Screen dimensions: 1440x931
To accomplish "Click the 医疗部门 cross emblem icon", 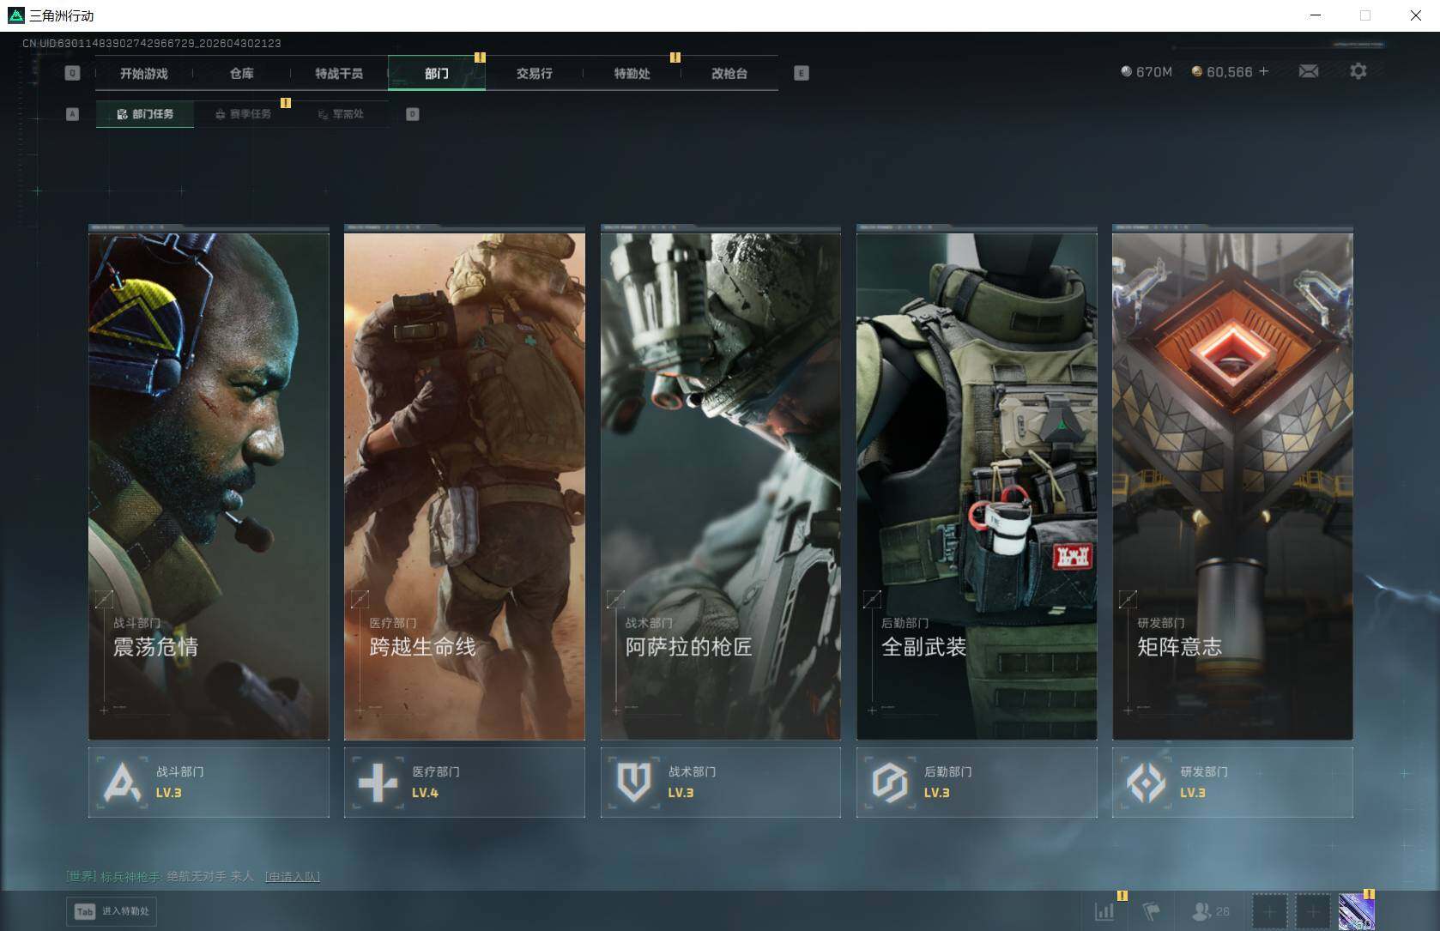I will [378, 782].
